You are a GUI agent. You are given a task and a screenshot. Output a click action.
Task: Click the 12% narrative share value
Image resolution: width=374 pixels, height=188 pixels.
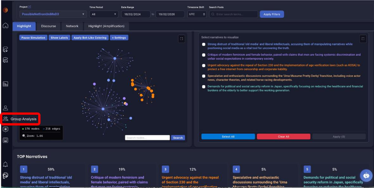193,169
